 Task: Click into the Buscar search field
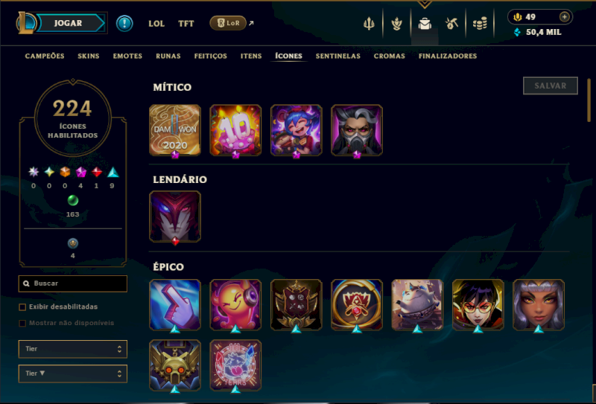72,283
